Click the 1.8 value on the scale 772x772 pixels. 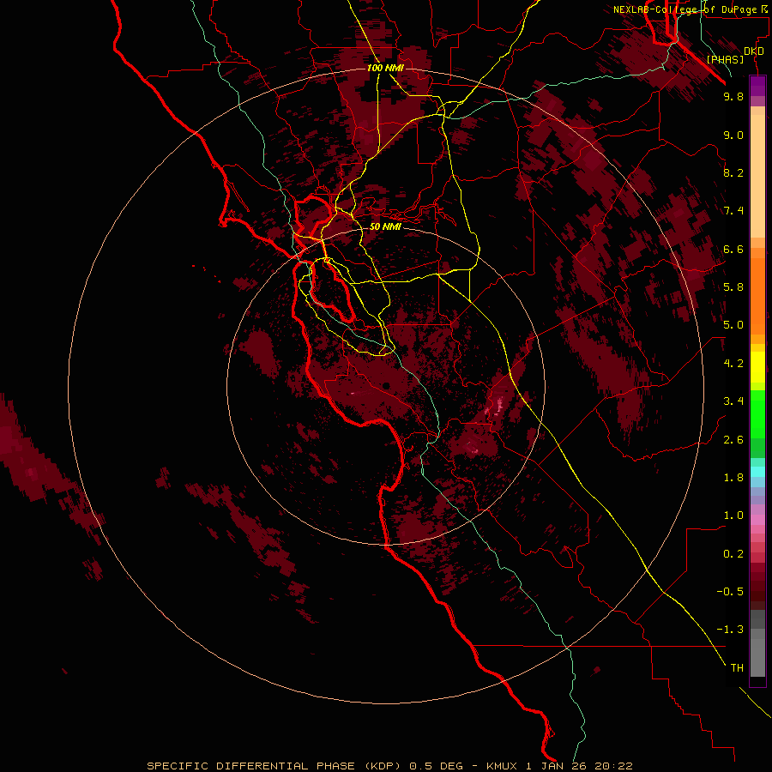[733, 478]
